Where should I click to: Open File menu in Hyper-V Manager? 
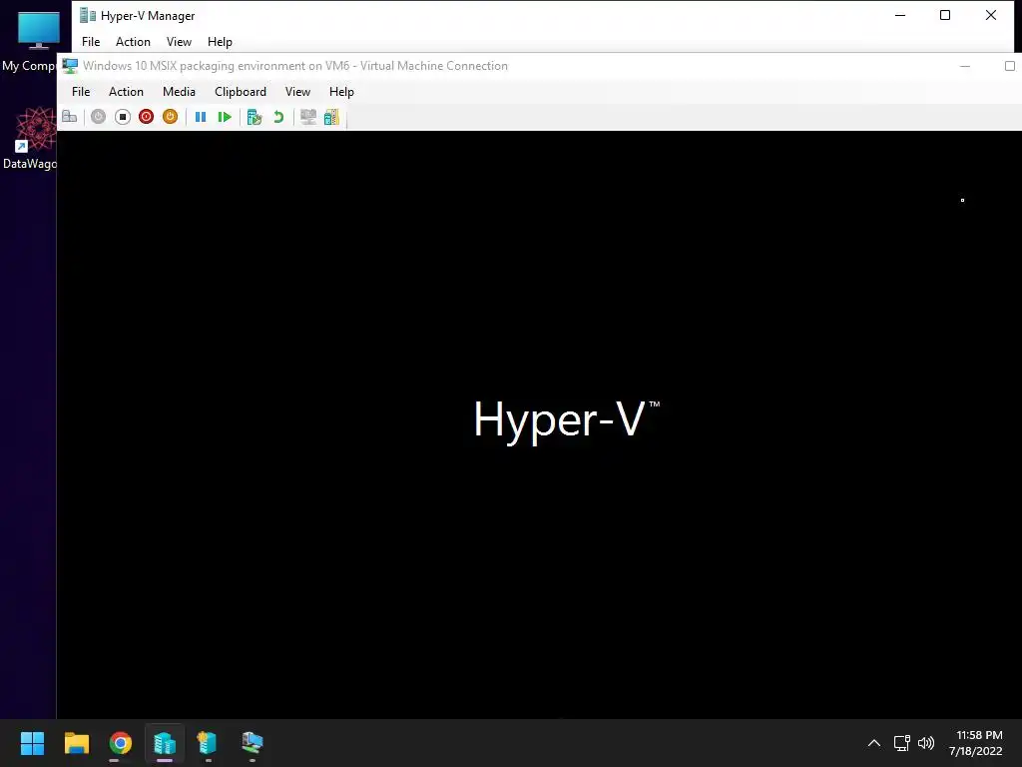pos(91,42)
